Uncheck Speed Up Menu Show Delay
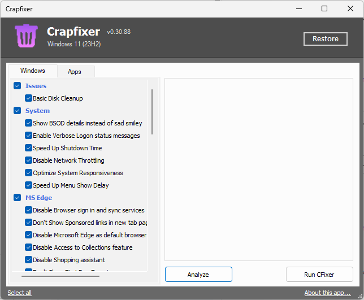The width and height of the screenshot is (364, 300). [28, 185]
